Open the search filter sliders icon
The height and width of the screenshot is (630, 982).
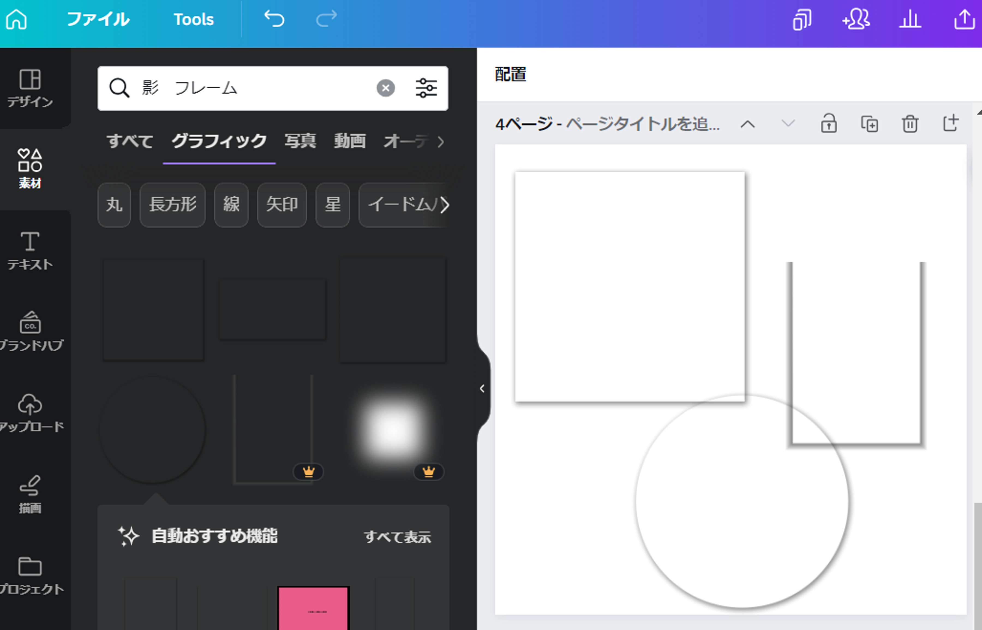click(x=426, y=88)
